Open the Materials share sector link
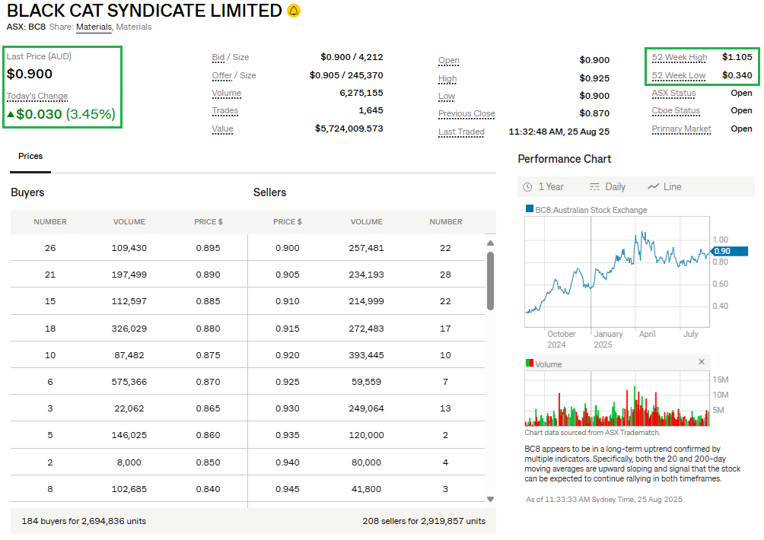Screen dimensions: 764x540 [x=94, y=27]
